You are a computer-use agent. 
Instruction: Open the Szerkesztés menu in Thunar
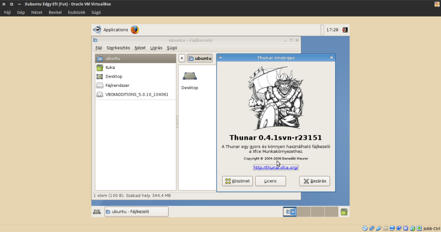pyautogui.click(x=118, y=48)
